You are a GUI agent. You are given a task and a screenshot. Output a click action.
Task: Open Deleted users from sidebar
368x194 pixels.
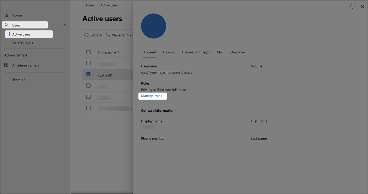point(23,42)
